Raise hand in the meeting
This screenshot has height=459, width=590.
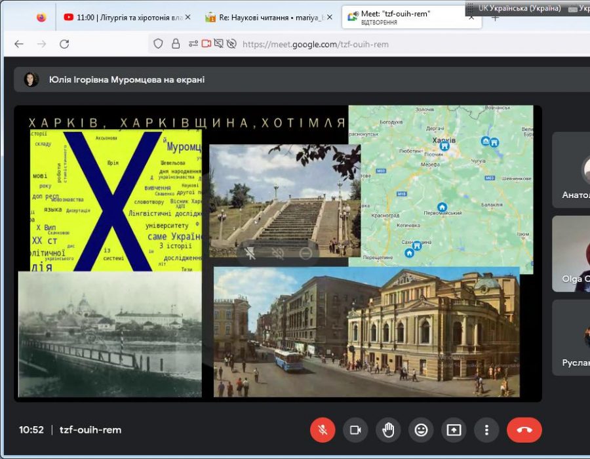pyautogui.click(x=388, y=430)
